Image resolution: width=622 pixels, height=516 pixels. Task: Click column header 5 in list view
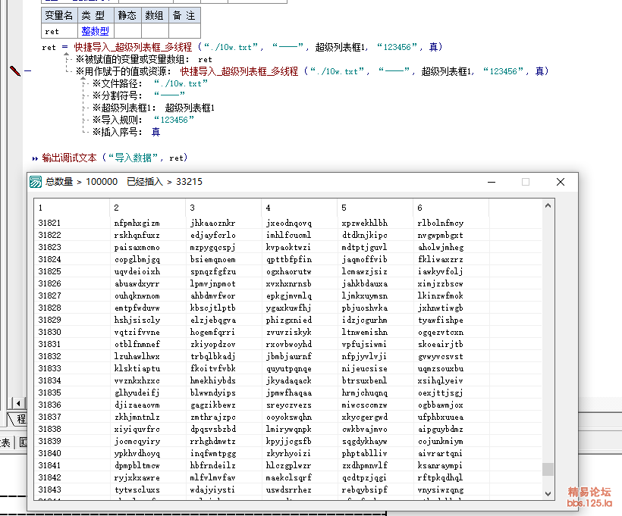[x=375, y=208]
